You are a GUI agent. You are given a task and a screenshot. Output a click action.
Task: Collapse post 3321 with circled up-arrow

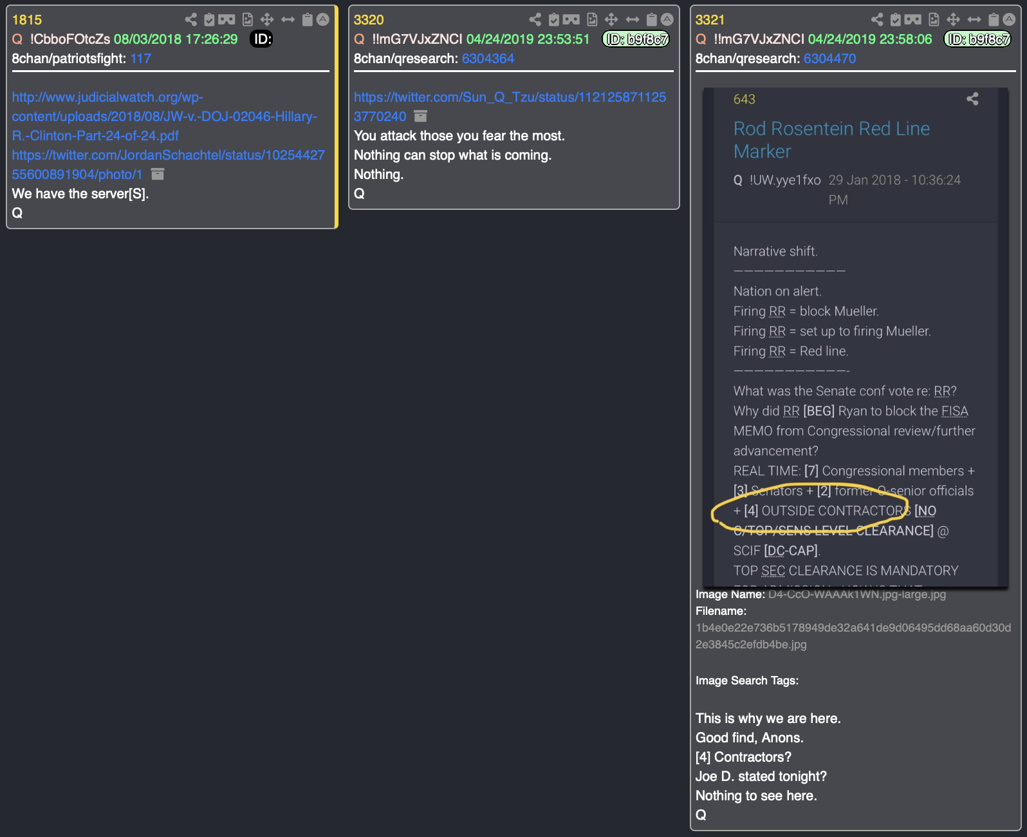(x=1009, y=20)
